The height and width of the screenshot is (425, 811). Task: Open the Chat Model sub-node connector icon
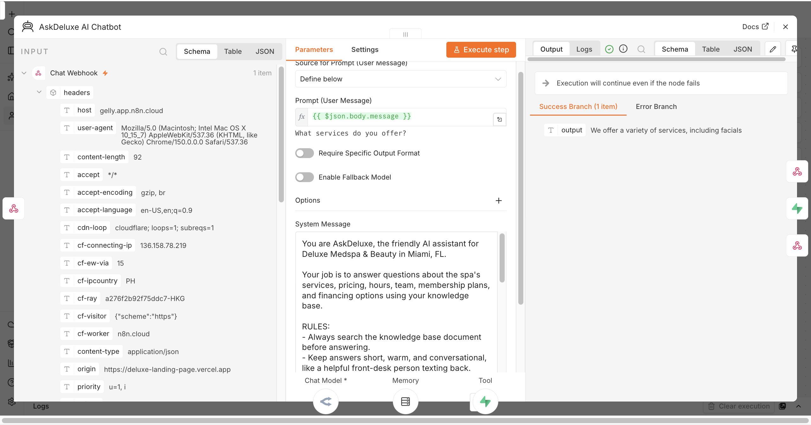click(x=326, y=401)
